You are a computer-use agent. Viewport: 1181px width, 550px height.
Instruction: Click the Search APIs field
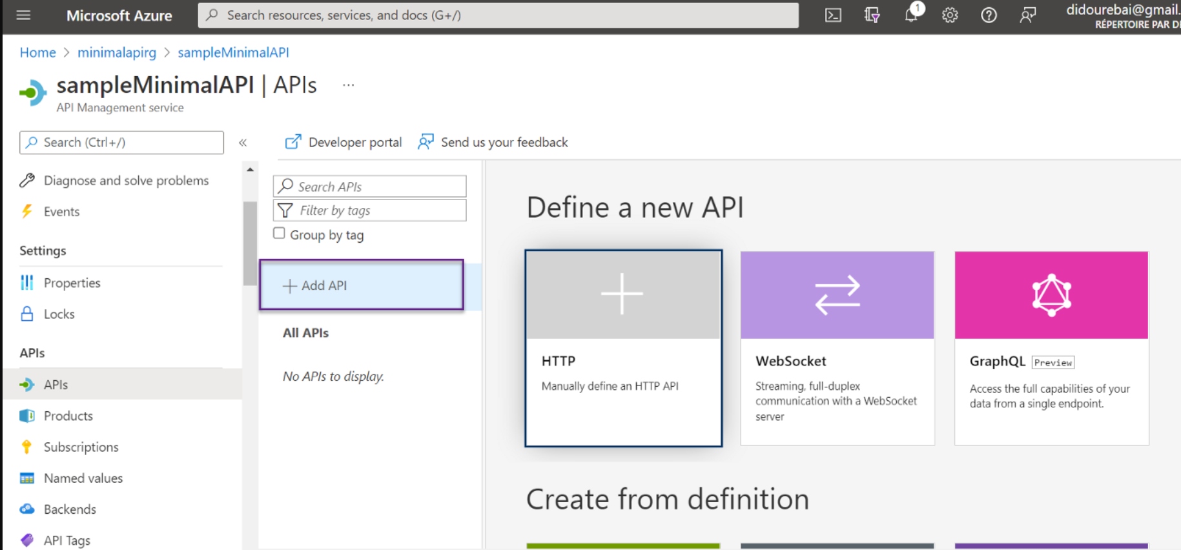point(378,187)
